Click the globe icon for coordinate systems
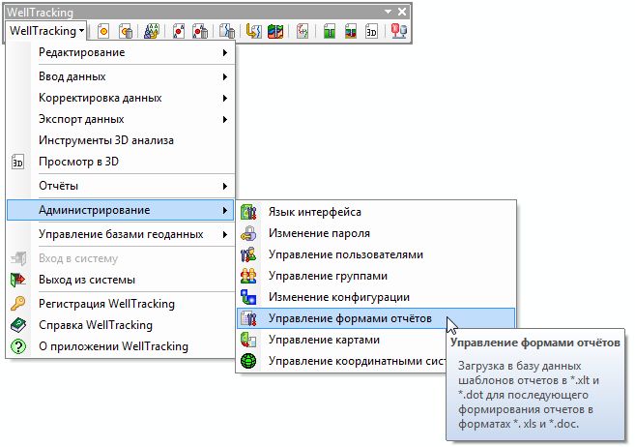Image resolution: width=635 pixels, height=447 pixels. click(x=249, y=361)
